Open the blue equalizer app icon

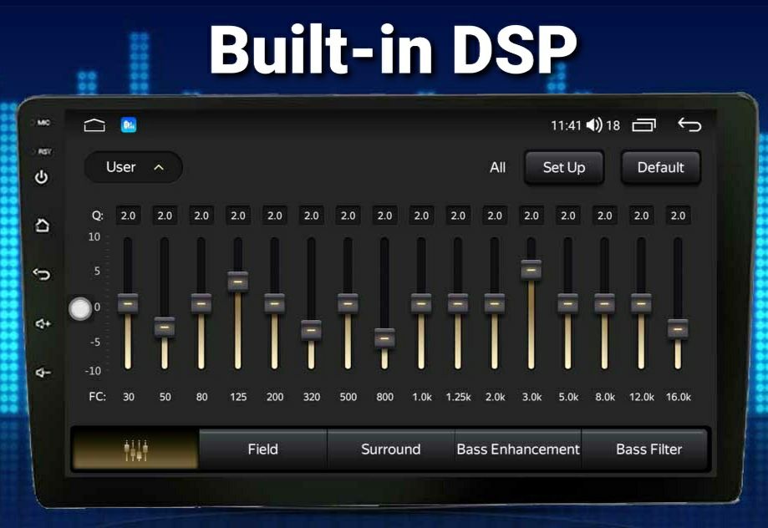129,125
